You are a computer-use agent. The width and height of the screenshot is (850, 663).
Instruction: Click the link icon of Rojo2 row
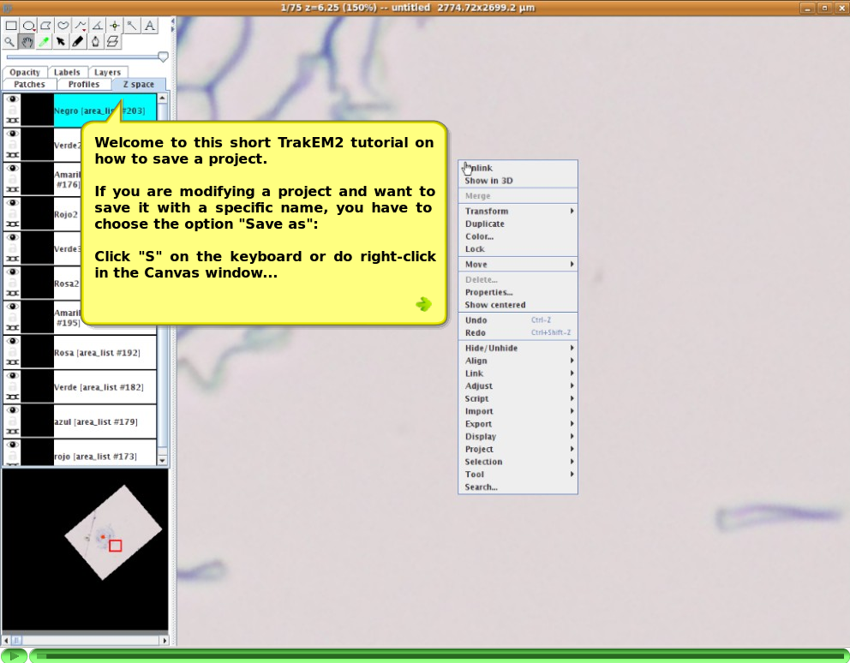(13, 224)
